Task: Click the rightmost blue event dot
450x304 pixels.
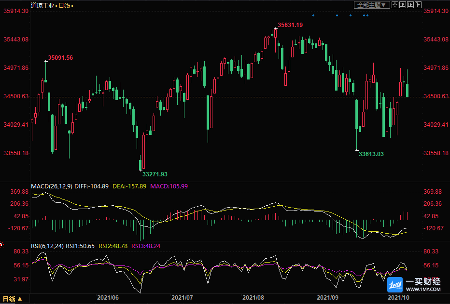Action: [367, 15]
